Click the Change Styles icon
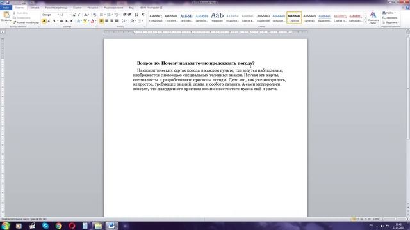 (373, 17)
